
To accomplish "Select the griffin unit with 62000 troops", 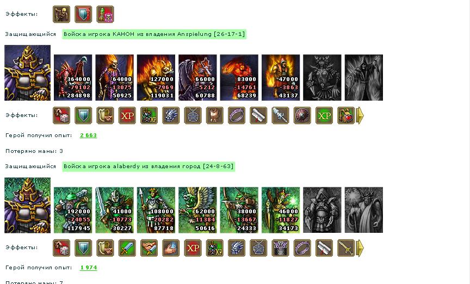I will 197,210.
